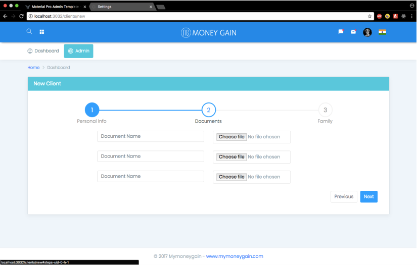Click the red bookmark extension icon
This screenshot has height=265, width=417.
point(395,16)
